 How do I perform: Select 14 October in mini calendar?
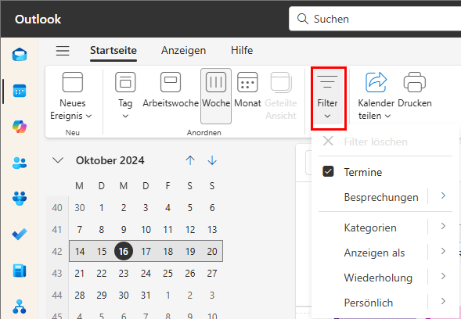click(x=80, y=252)
